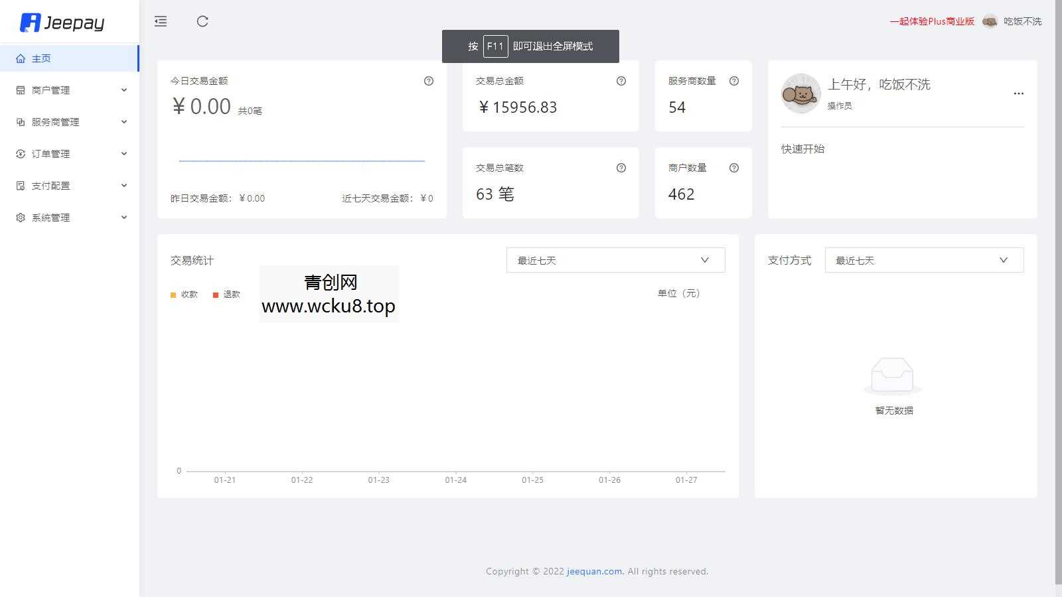
Task: Open the 系统管理 system settings icon
Action: pyautogui.click(x=19, y=217)
